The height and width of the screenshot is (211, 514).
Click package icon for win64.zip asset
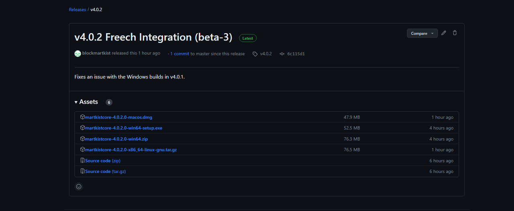[x=82, y=139]
